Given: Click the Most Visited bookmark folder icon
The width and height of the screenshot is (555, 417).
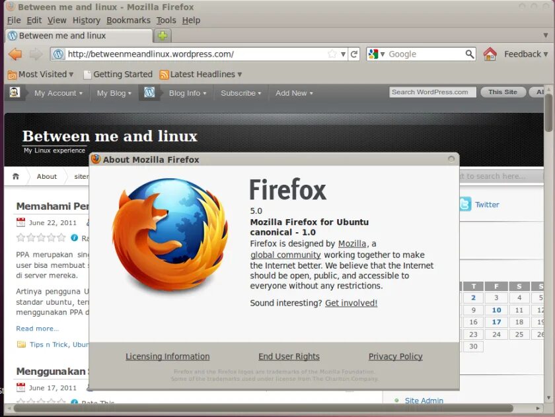Looking at the screenshot, I should pos(13,75).
